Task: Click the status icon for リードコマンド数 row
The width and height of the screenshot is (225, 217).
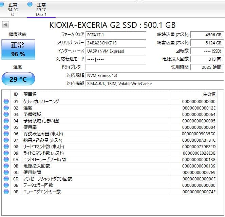Action: pos(6,146)
